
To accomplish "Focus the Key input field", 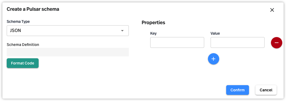I will point(177,42).
